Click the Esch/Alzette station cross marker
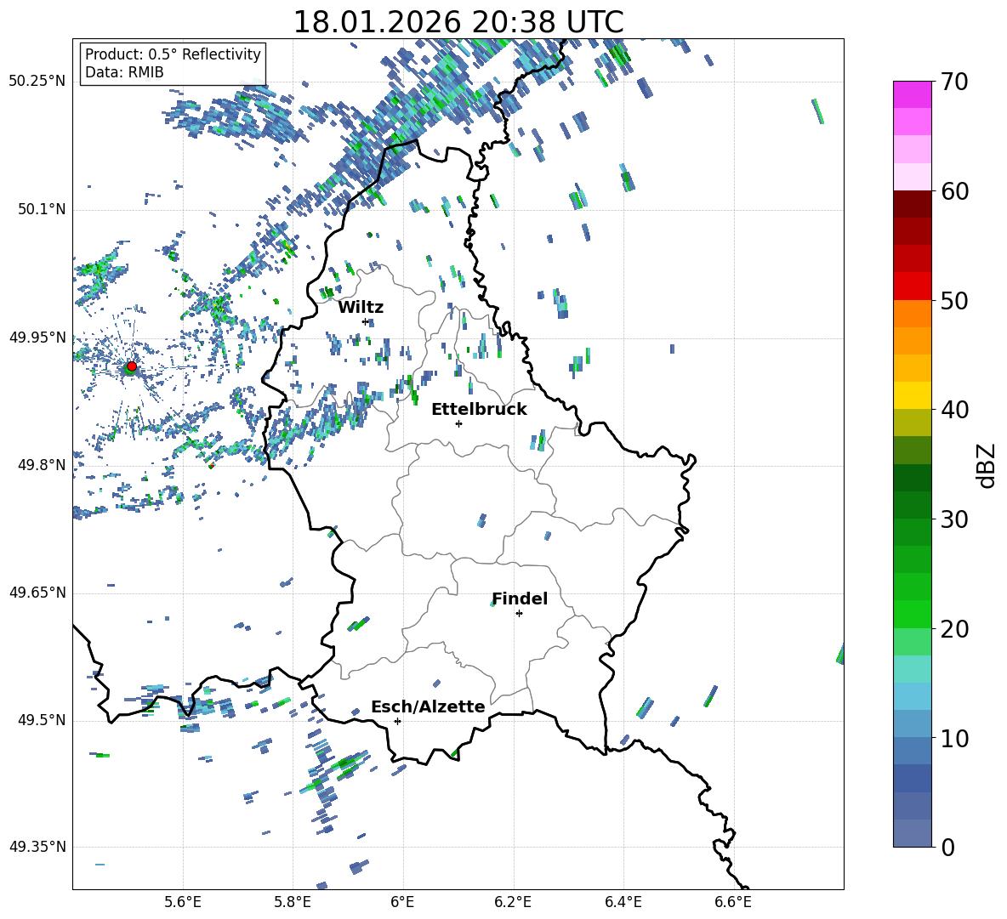Screen dimensions: 1007x919 pyautogui.click(x=397, y=721)
